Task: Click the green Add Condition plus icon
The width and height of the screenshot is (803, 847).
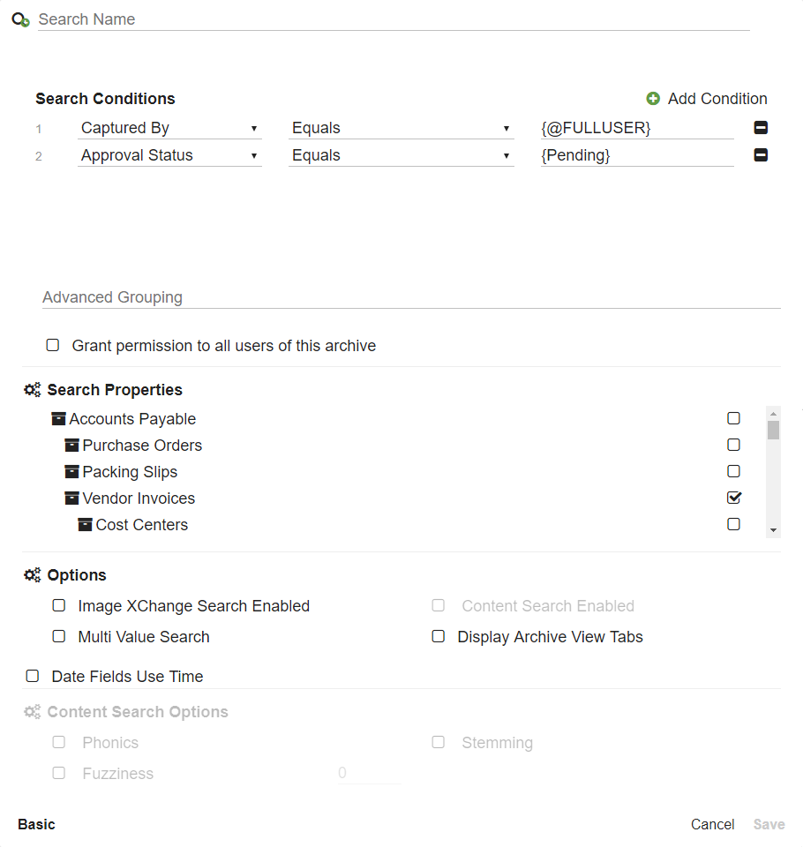Action: [653, 99]
